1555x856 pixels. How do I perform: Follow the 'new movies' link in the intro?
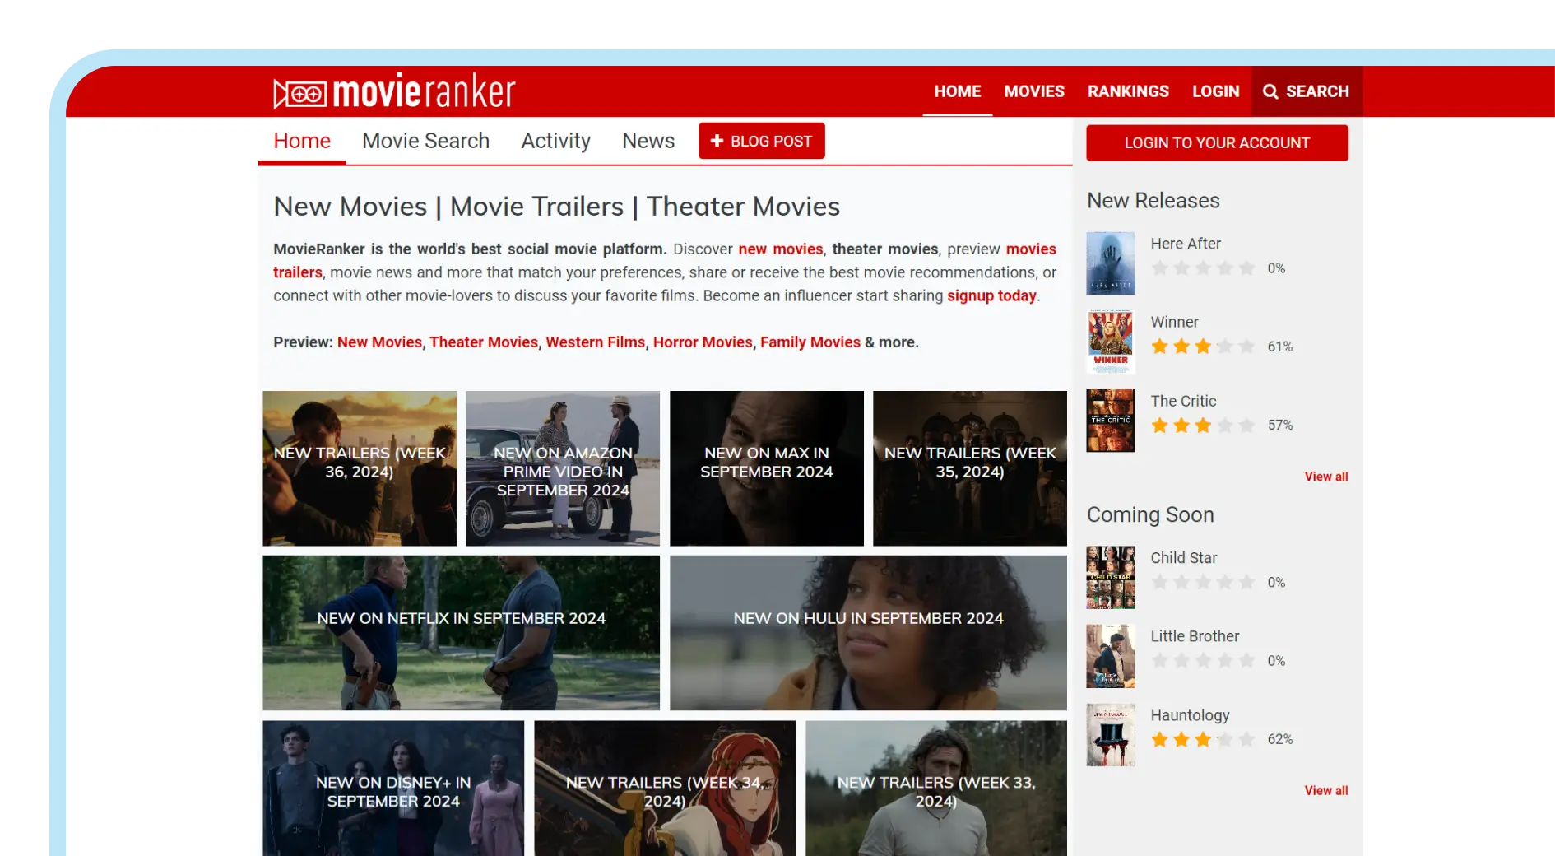[780, 249]
